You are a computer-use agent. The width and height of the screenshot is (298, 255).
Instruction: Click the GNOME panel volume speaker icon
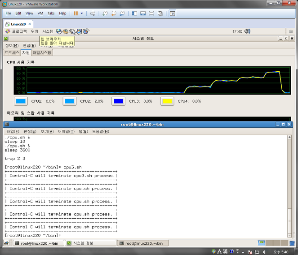247,31
